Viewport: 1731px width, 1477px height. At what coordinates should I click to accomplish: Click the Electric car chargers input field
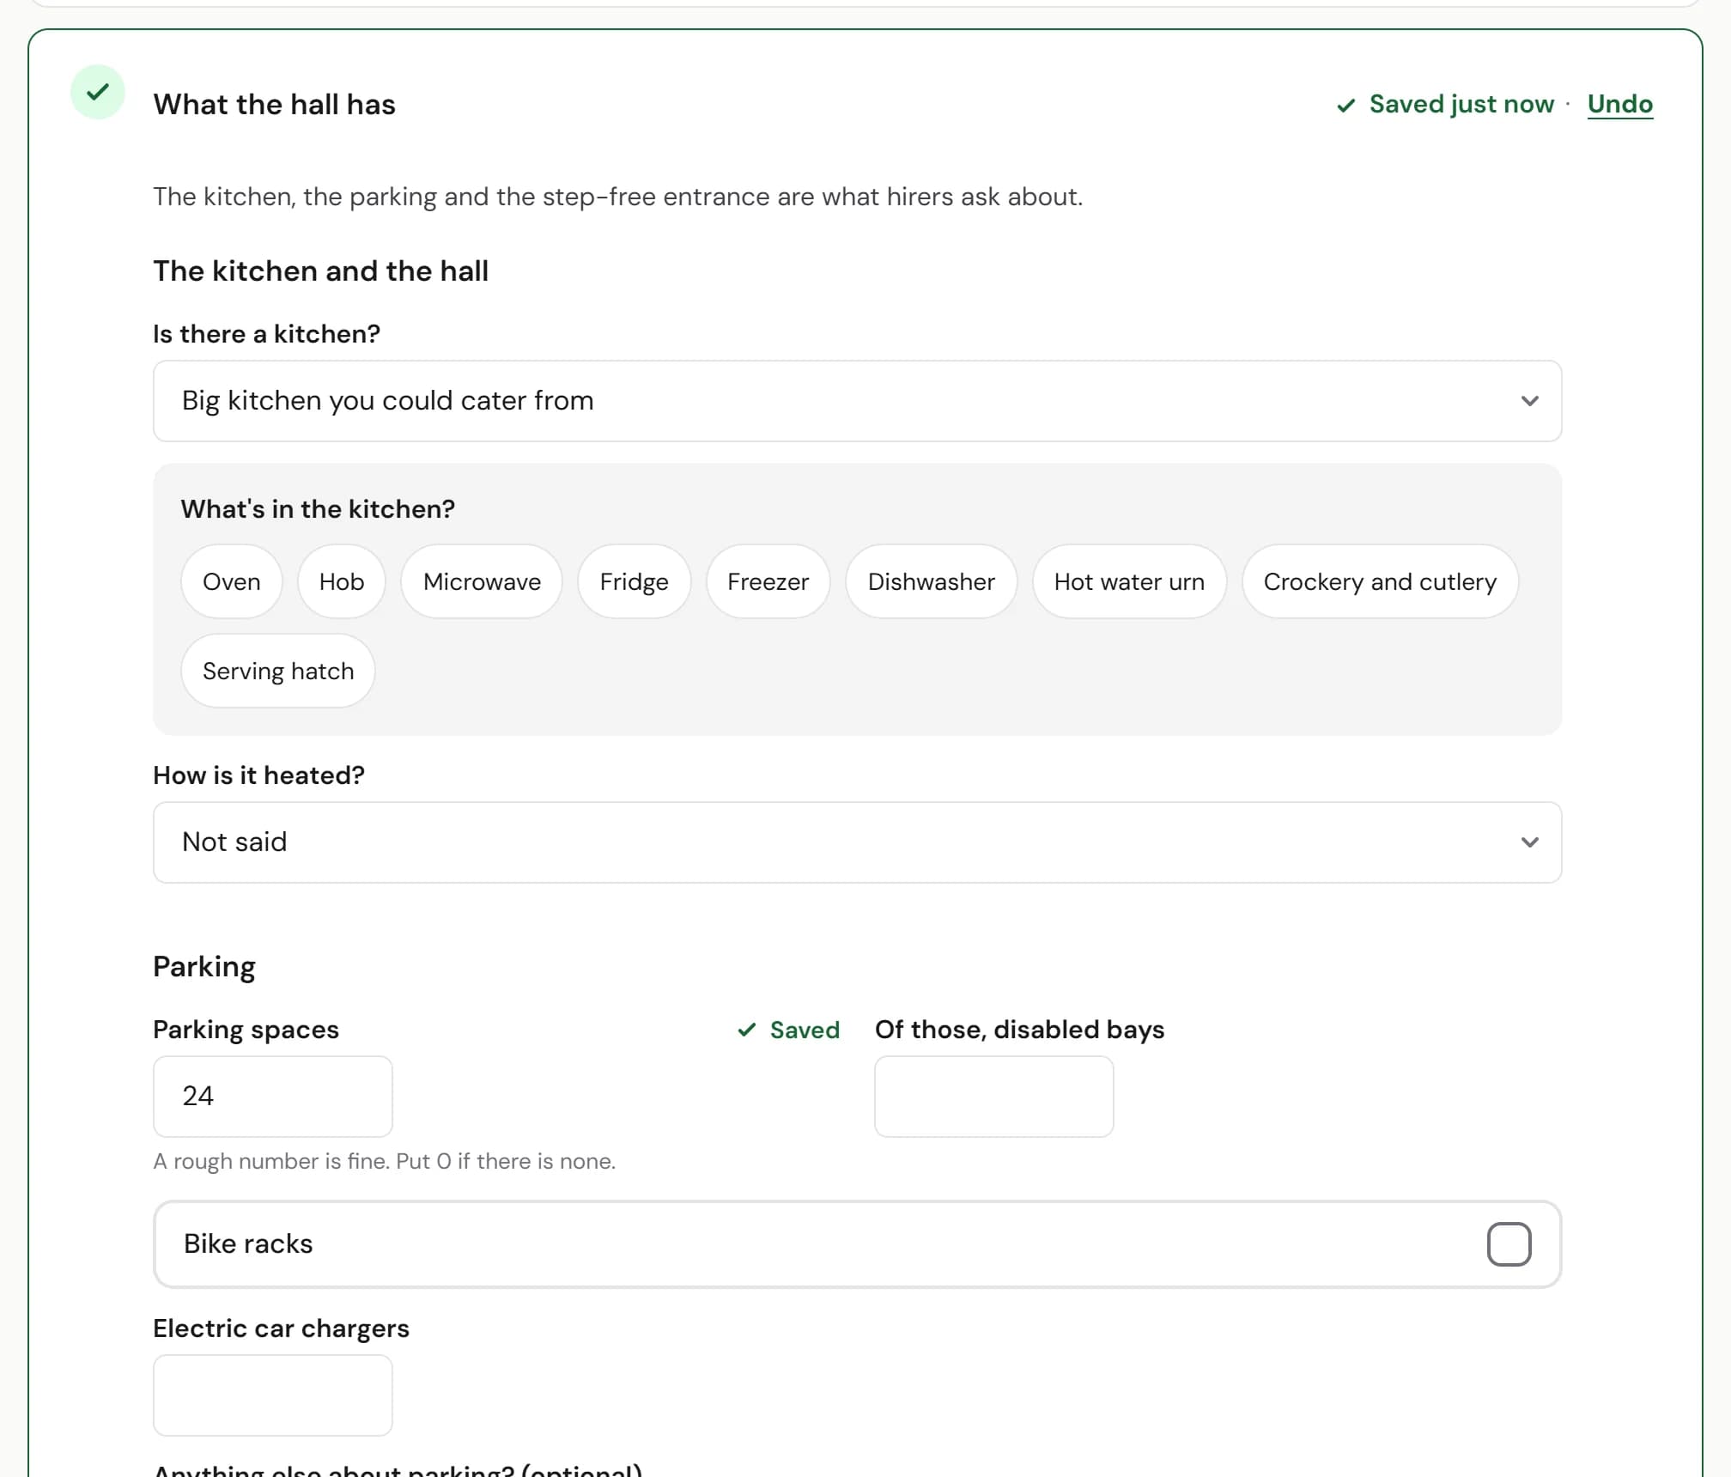coord(273,1395)
